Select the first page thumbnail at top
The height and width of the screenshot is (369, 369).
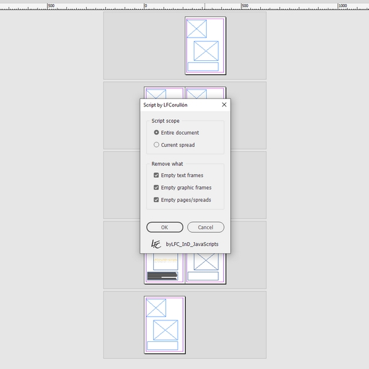coord(205,46)
